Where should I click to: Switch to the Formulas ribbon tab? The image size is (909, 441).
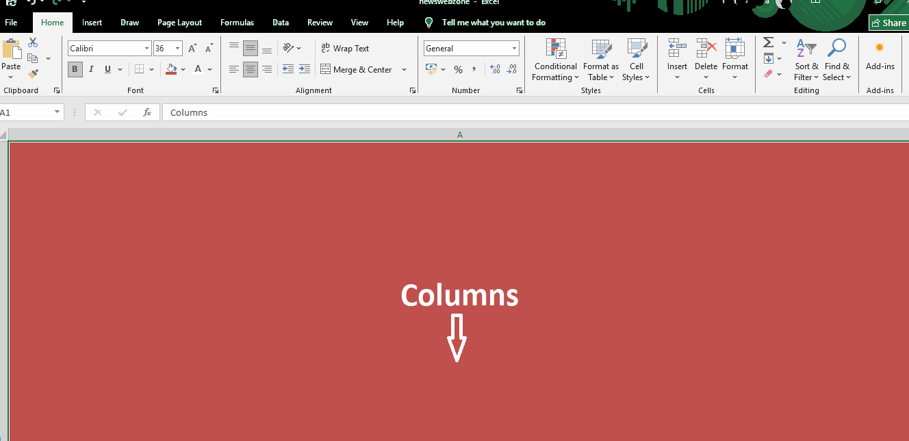pyautogui.click(x=237, y=22)
